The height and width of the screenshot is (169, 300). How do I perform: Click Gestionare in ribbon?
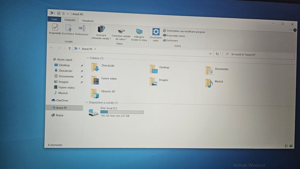point(170,41)
